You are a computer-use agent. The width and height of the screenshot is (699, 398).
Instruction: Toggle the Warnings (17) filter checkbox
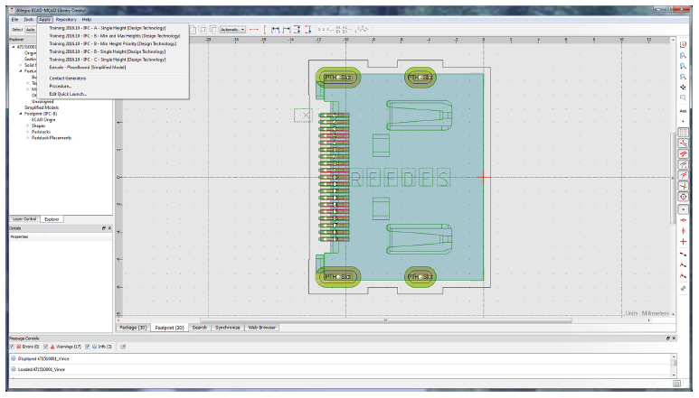[x=47, y=346]
